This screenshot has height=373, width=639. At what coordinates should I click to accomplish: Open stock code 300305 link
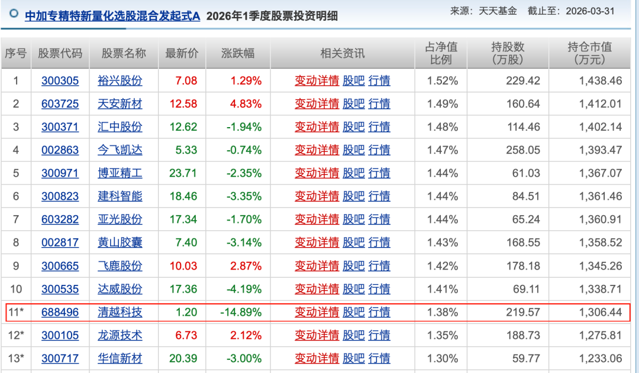pyautogui.click(x=60, y=80)
